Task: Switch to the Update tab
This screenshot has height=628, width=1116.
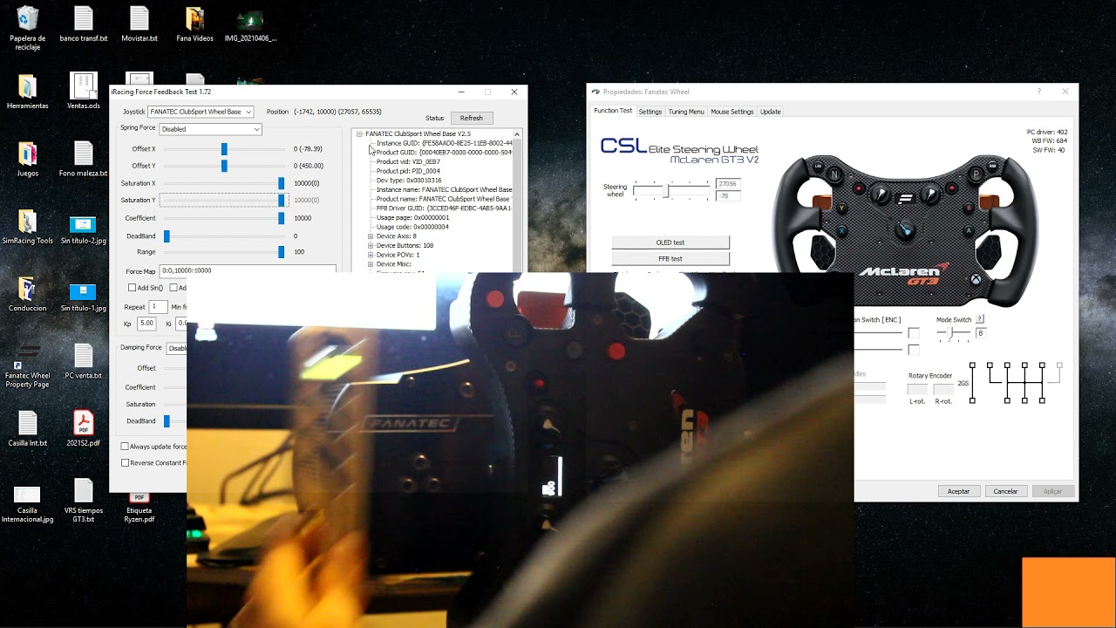Action: pyautogui.click(x=771, y=112)
